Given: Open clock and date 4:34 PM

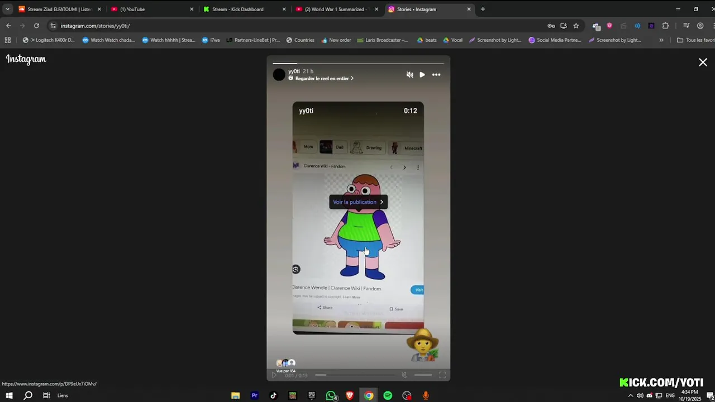Looking at the screenshot, I should 690,395.
